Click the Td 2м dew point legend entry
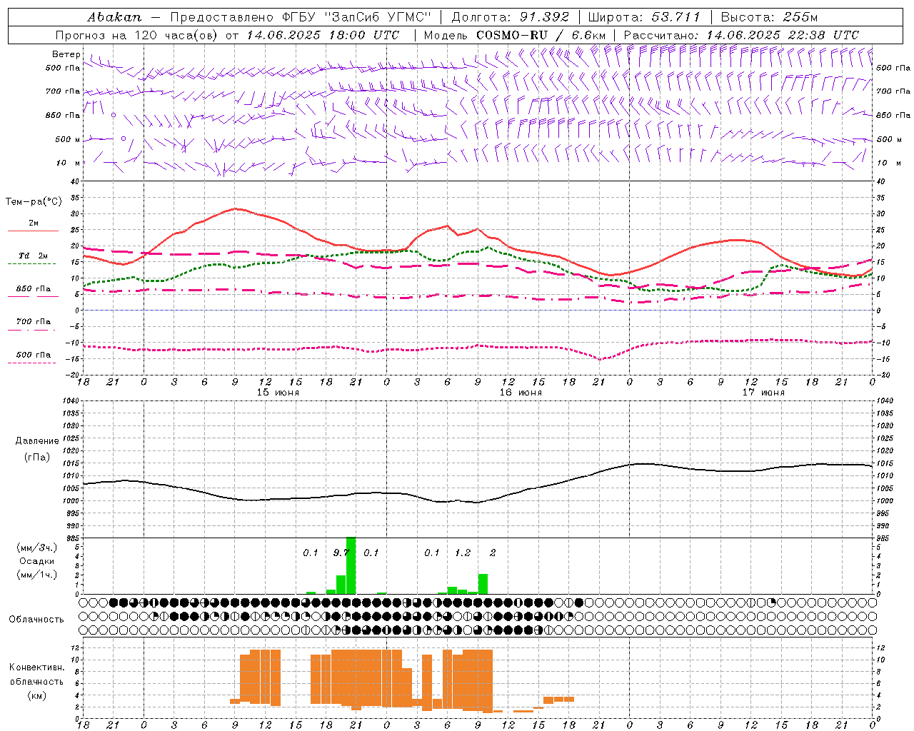Image resolution: width=914 pixels, height=731 pixels. [34, 256]
